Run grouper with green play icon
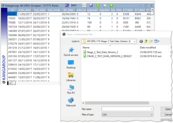This screenshot has width=173, height=123. 98,5
